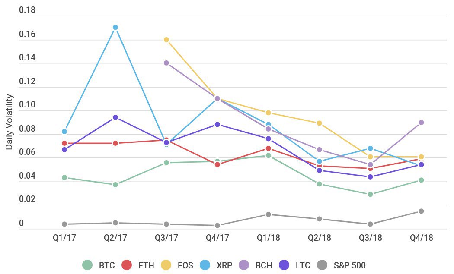Image resolution: width=454 pixels, height=274 pixels.
Task: Click the S&P 500 point at Q4/18
Action: (x=421, y=211)
